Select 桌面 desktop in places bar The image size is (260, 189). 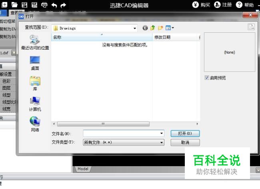(x=35, y=63)
